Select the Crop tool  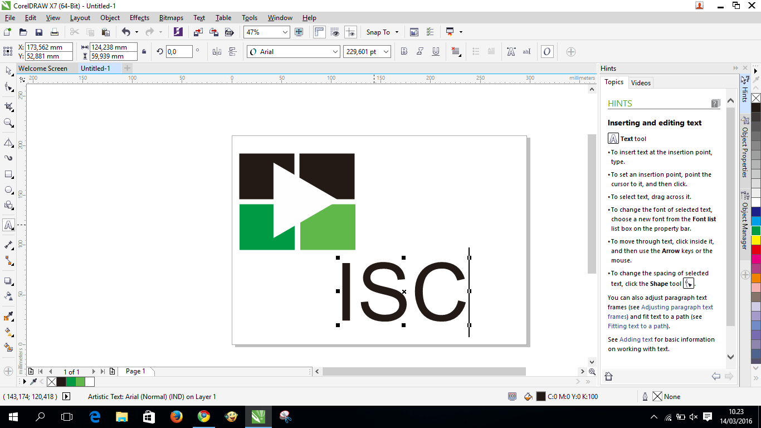tap(8, 106)
